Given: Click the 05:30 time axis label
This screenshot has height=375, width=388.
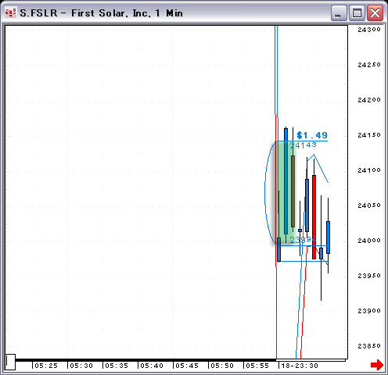Looking at the screenshot, I should [81, 366].
